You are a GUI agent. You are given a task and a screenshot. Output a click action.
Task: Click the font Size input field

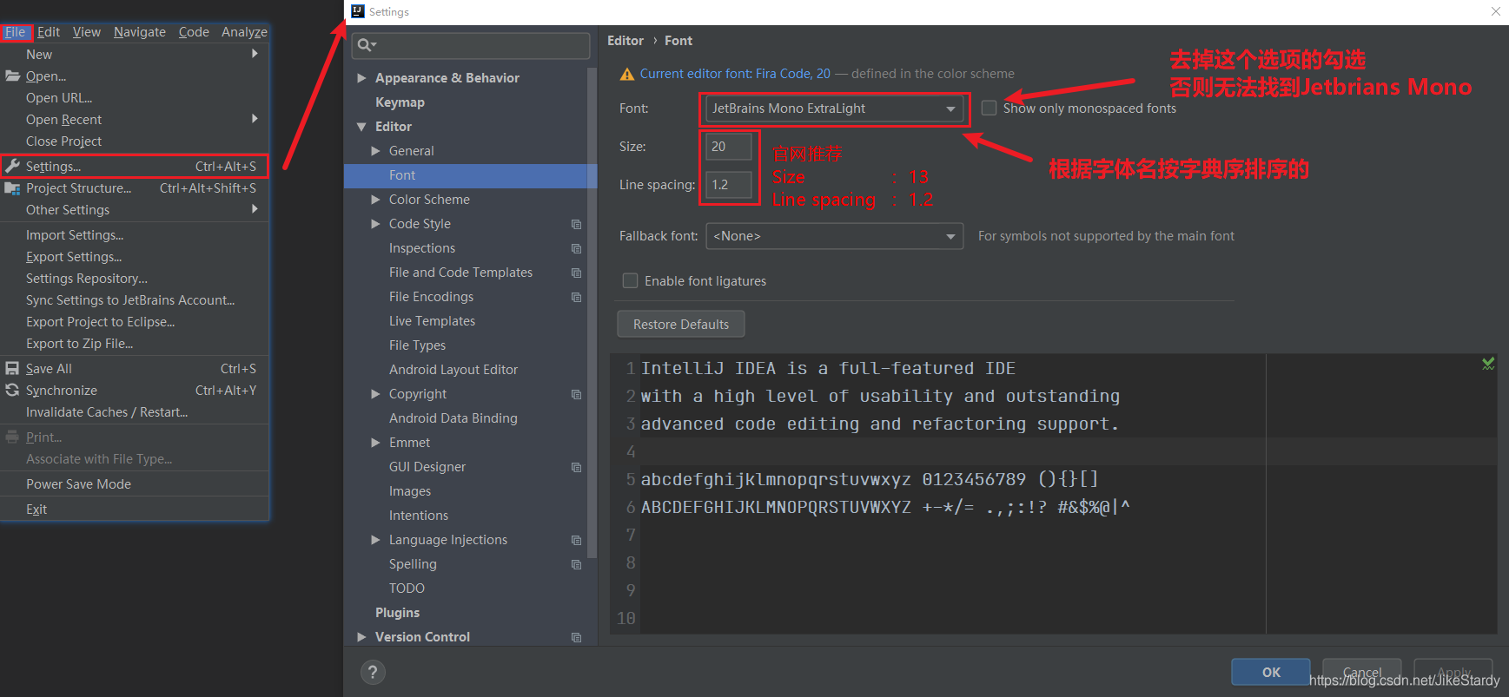click(729, 147)
